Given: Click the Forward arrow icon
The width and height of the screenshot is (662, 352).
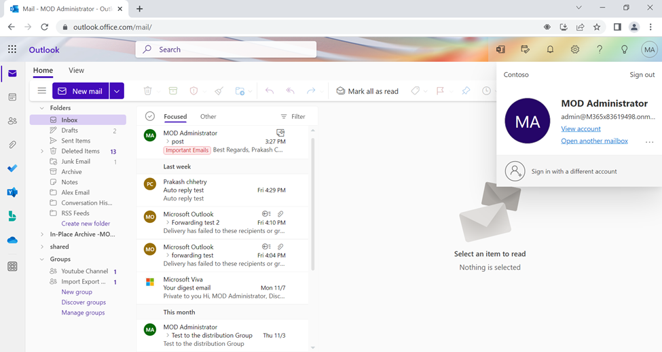Looking at the screenshot, I should tap(311, 91).
